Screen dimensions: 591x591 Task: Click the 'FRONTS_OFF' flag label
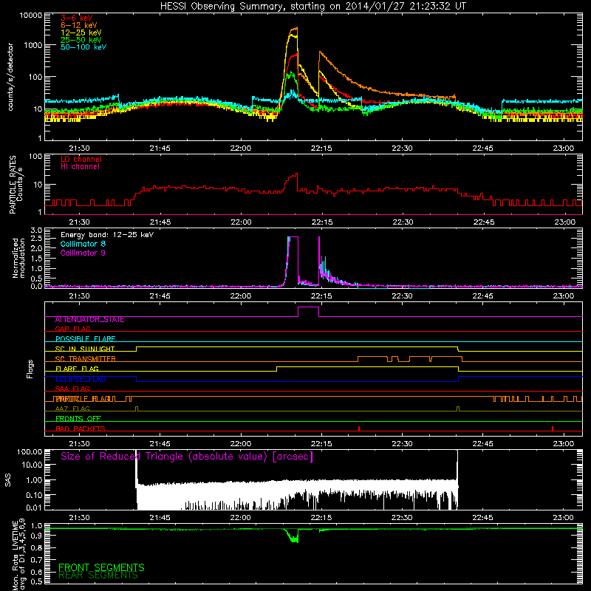[78, 419]
